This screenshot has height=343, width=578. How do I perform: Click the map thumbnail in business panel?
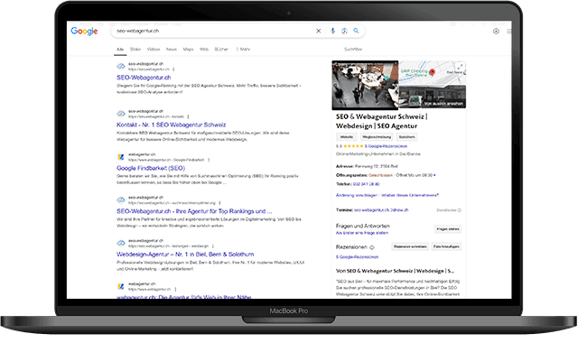(433, 74)
